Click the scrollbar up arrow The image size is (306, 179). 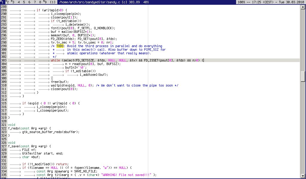pos(303,7)
